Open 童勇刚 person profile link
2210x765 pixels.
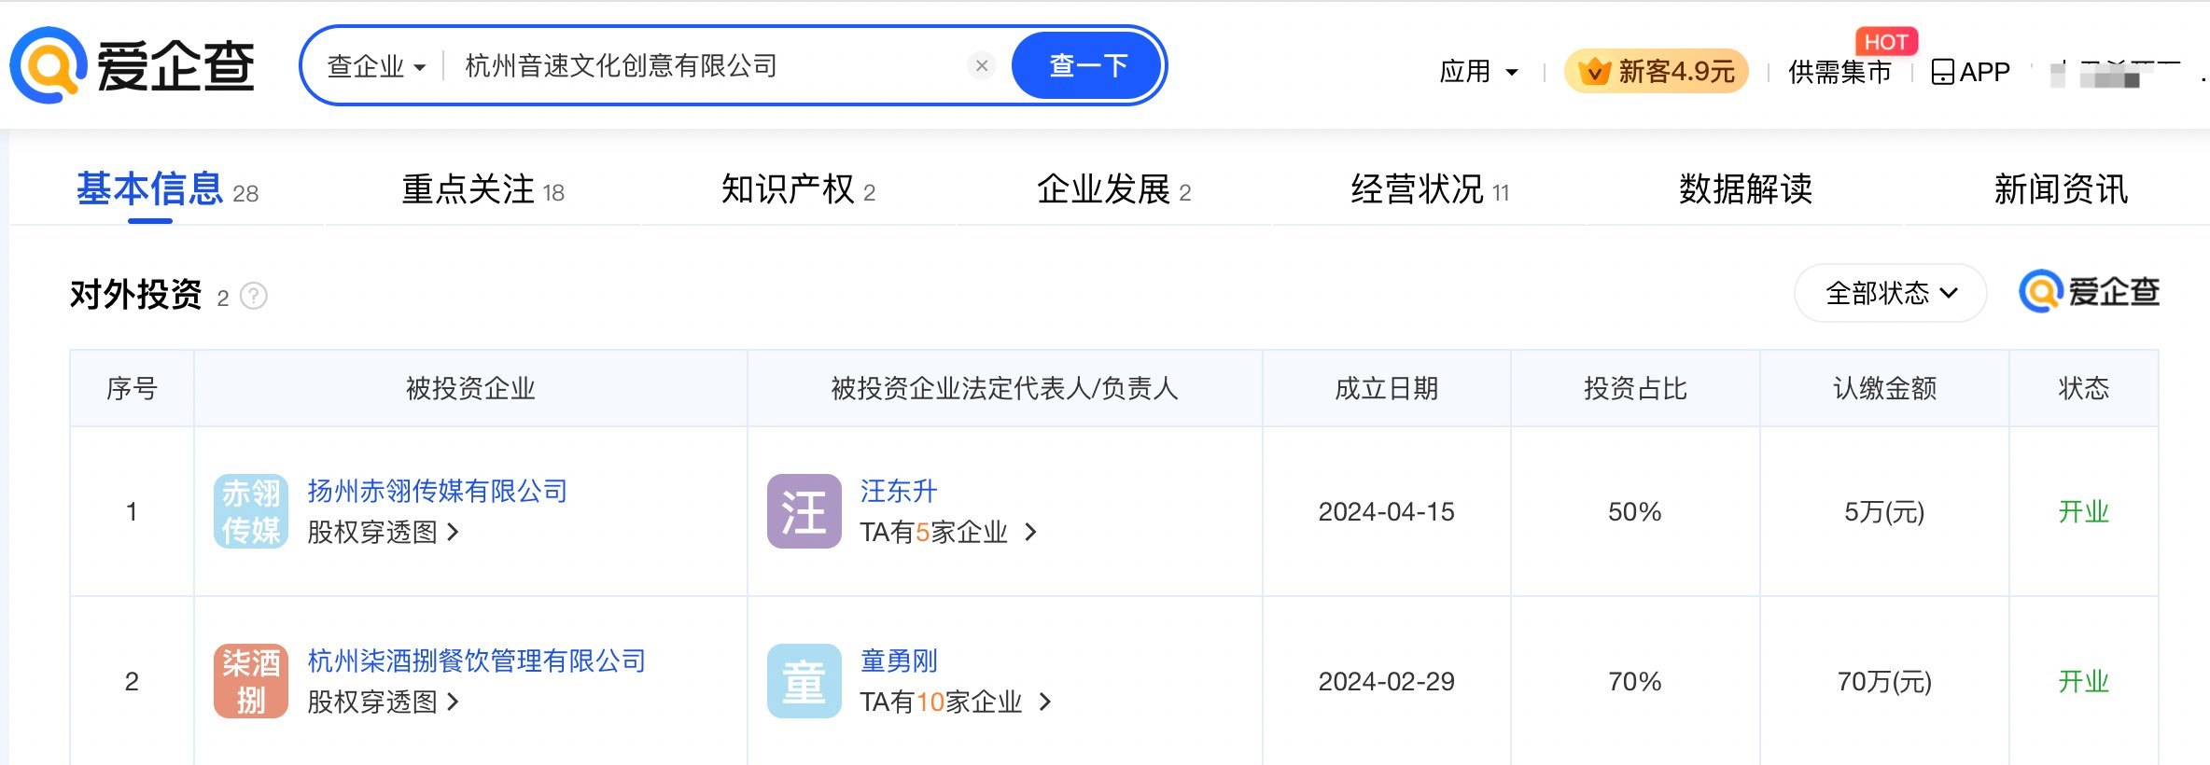[899, 661]
